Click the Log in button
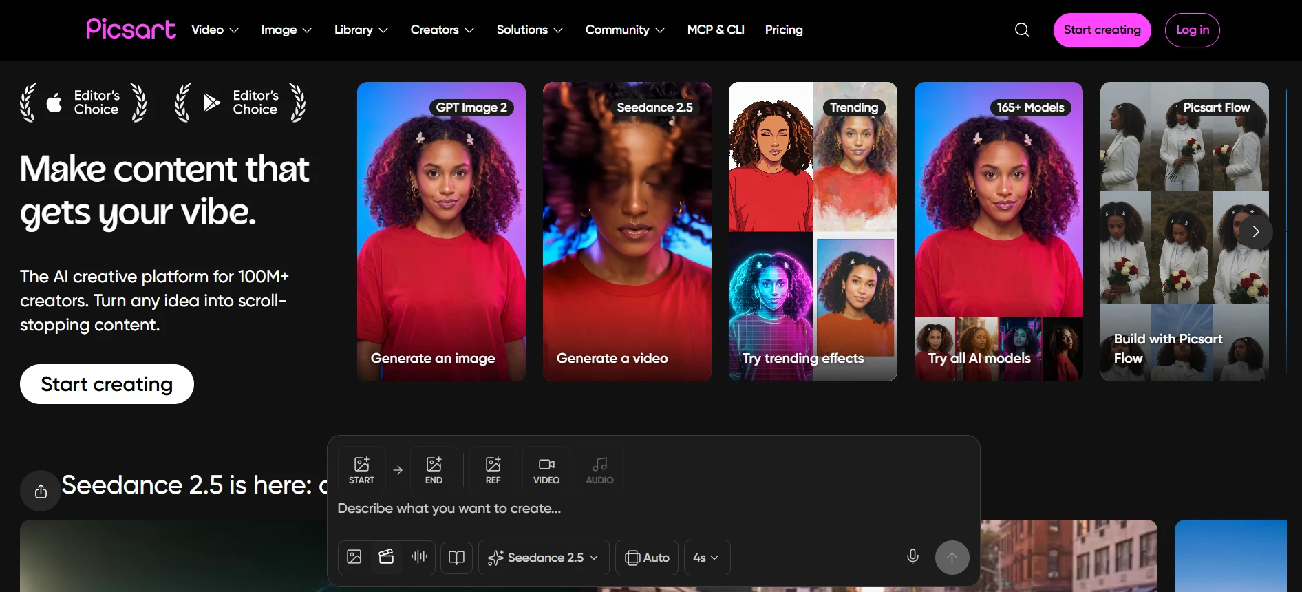 pos(1192,30)
